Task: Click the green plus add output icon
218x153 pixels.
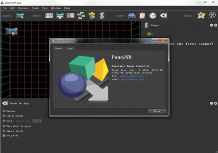Action: point(149,34)
